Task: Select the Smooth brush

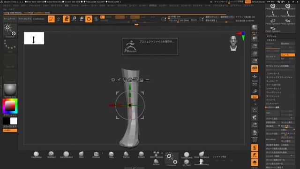Action: click(141, 154)
